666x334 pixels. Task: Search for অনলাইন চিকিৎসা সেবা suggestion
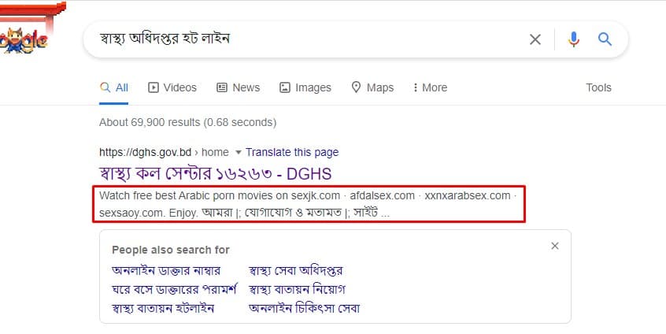[x=304, y=308]
